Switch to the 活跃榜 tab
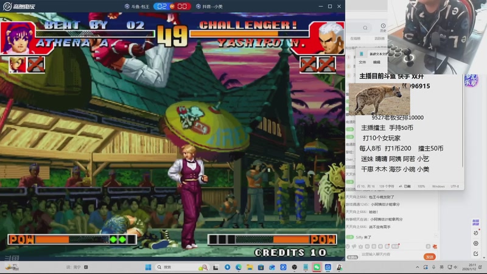 [379, 38]
